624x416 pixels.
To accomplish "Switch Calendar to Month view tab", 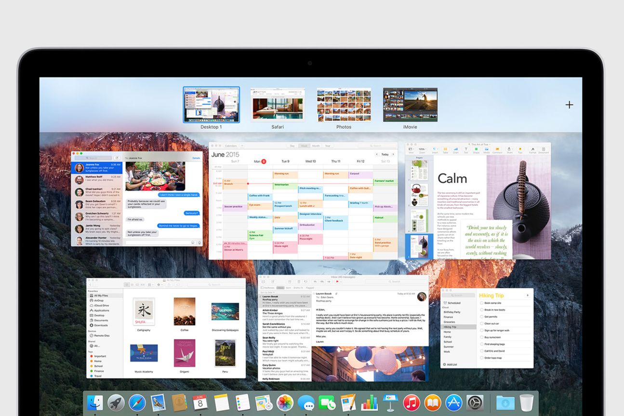I will (x=316, y=146).
